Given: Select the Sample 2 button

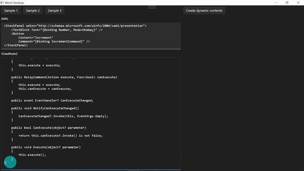Looking at the screenshot, I should click(x=33, y=10).
